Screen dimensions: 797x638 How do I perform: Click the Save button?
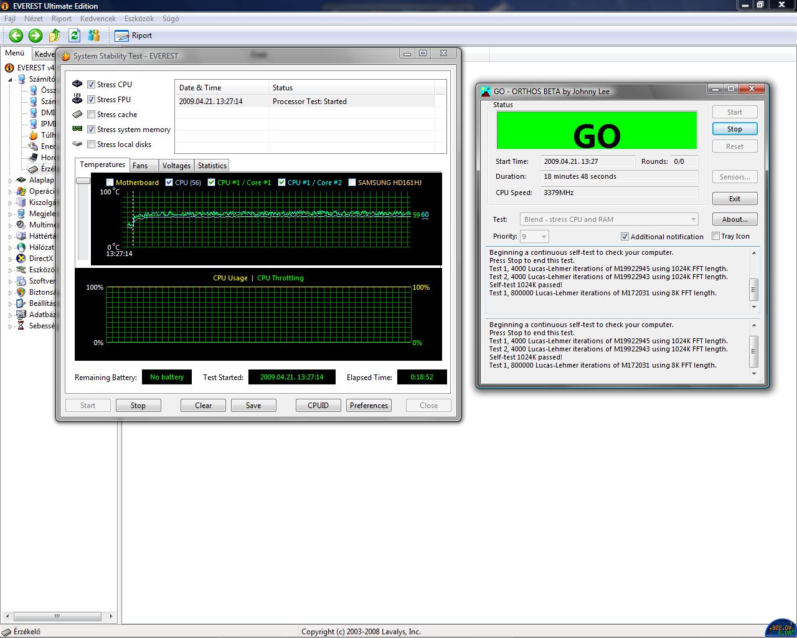253,406
